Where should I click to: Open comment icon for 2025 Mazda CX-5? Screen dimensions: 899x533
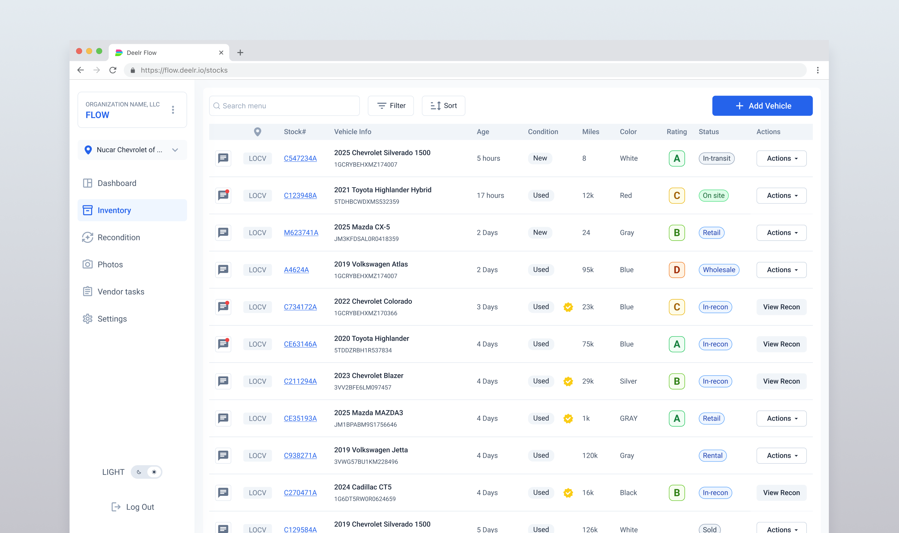[x=223, y=232]
